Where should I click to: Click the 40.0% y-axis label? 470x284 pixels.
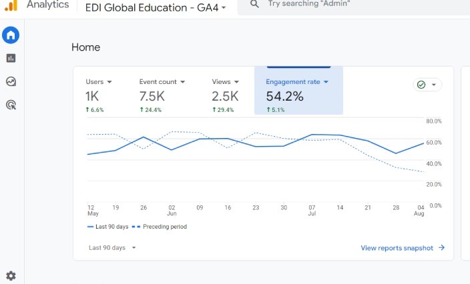coord(434,163)
